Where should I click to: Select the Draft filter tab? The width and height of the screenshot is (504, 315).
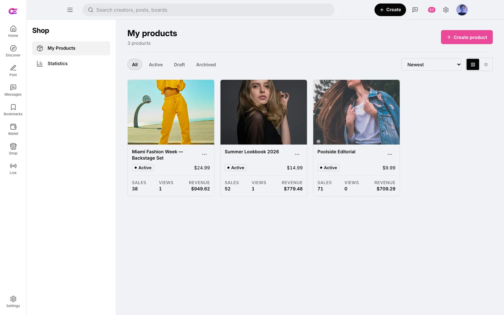point(180,65)
